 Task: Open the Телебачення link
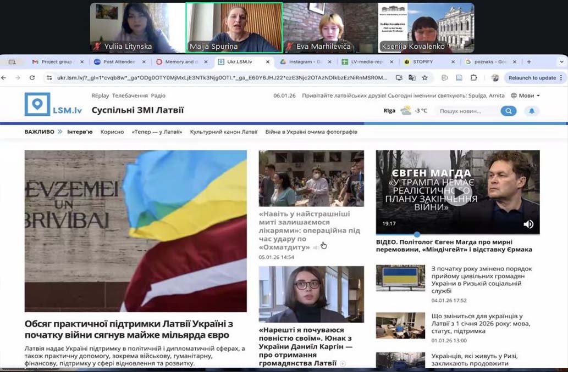(130, 95)
